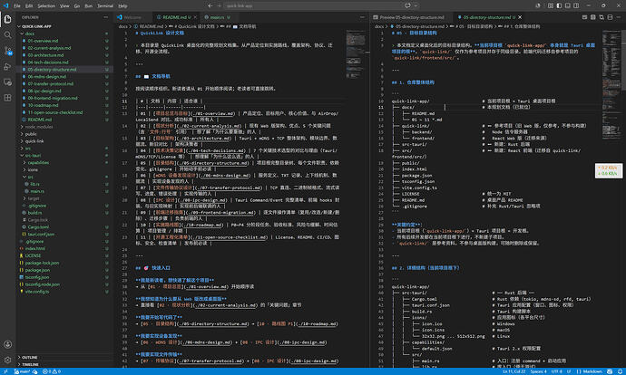Expand the OUTLINE section
The width and height of the screenshot is (626, 375).
pyautogui.click(x=64, y=358)
